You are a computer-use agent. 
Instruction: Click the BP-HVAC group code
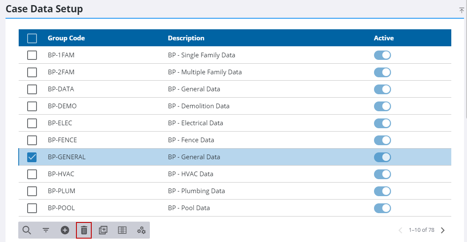pyautogui.click(x=61, y=174)
